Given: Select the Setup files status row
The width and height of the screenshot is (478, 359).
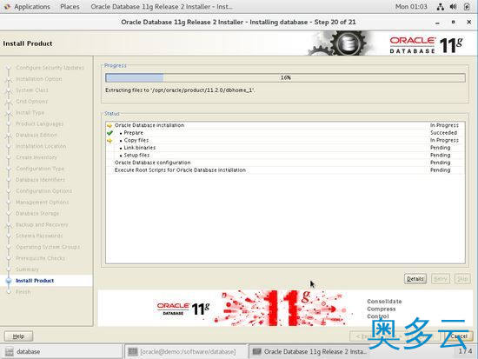Looking at the screenshot, I should point(285,156).
